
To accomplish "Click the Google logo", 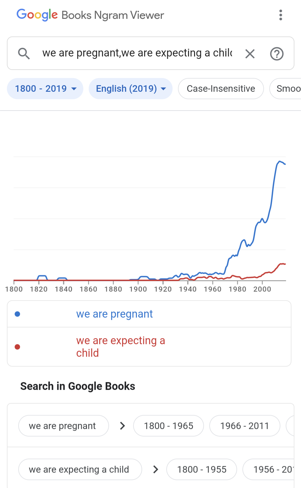I will (x=37, y=15).
